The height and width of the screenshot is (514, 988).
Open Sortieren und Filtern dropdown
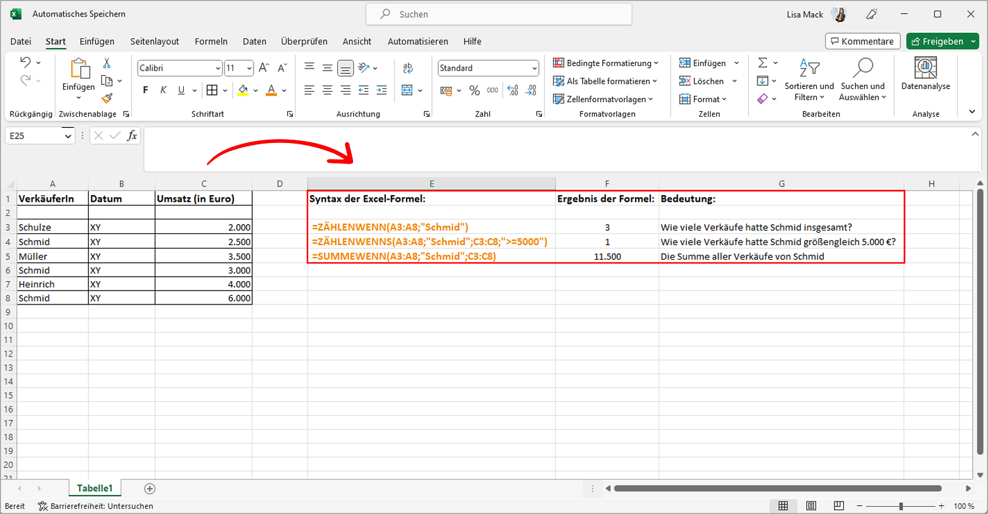pyautogui.click(x=809, y=80)
